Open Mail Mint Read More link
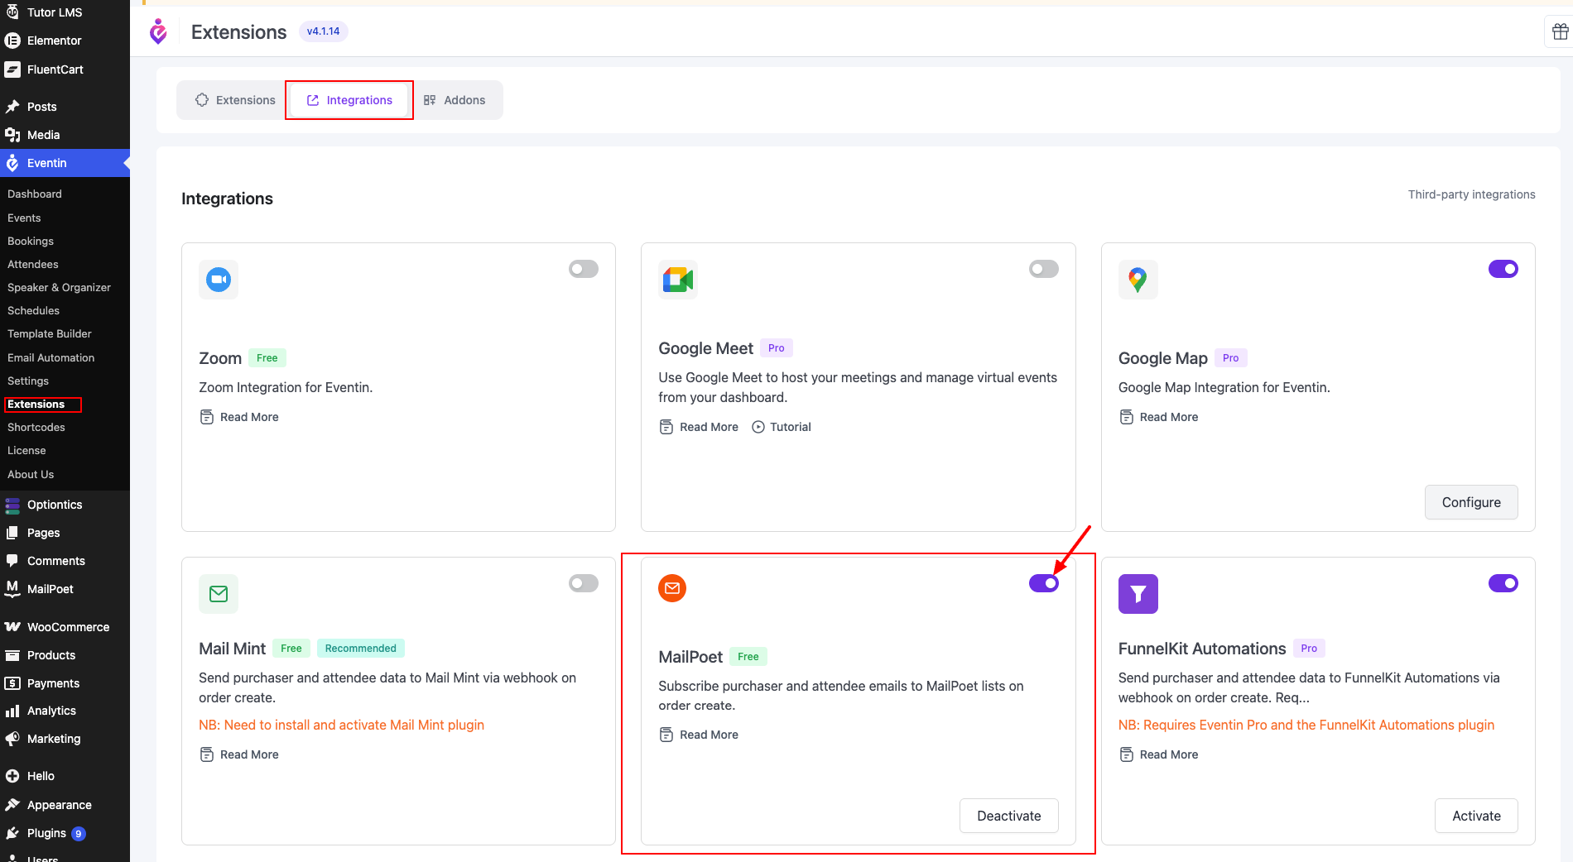This screenshot has height=862, width=1573. [x=239, y=754]
